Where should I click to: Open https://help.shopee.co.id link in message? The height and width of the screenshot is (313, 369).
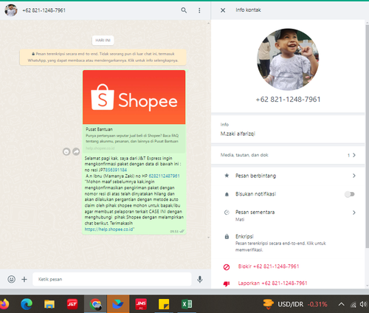[108, 230]
